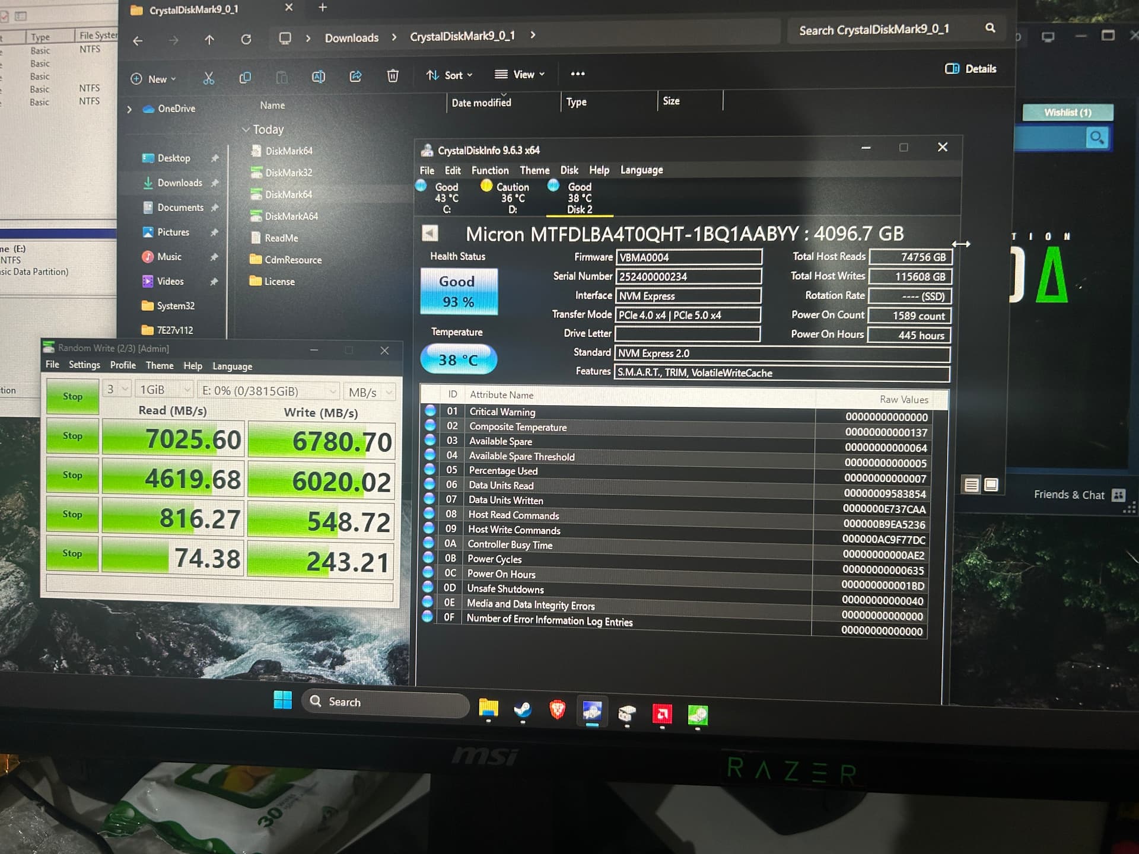
Task: Click the More options ellipsis in File Explorer
Action: point(577,74)
